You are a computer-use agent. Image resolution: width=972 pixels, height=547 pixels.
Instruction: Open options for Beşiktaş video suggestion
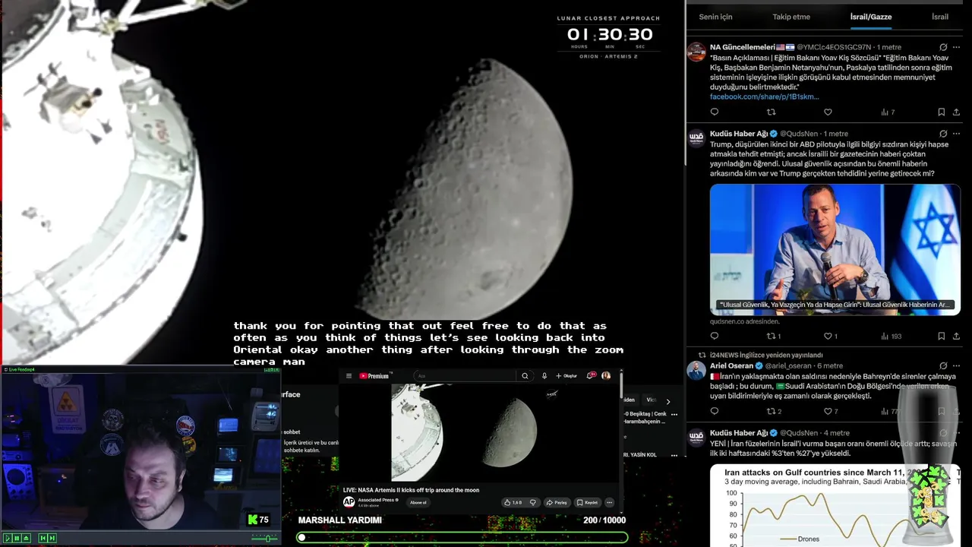click(x=674, y=415)
